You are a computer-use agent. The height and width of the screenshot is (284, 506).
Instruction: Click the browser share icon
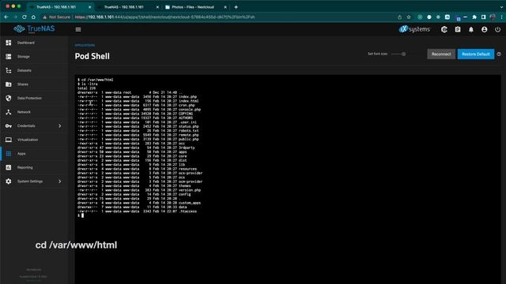399,17
